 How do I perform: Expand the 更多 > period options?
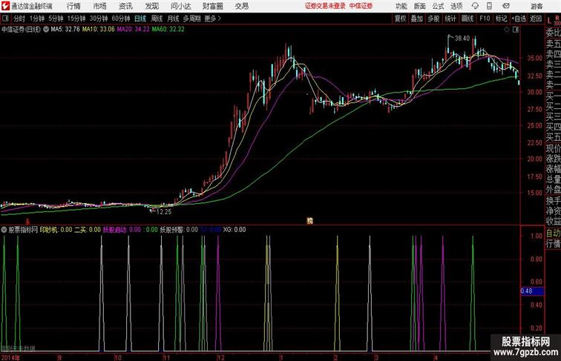pyautogui.click(x=212, y=19)
